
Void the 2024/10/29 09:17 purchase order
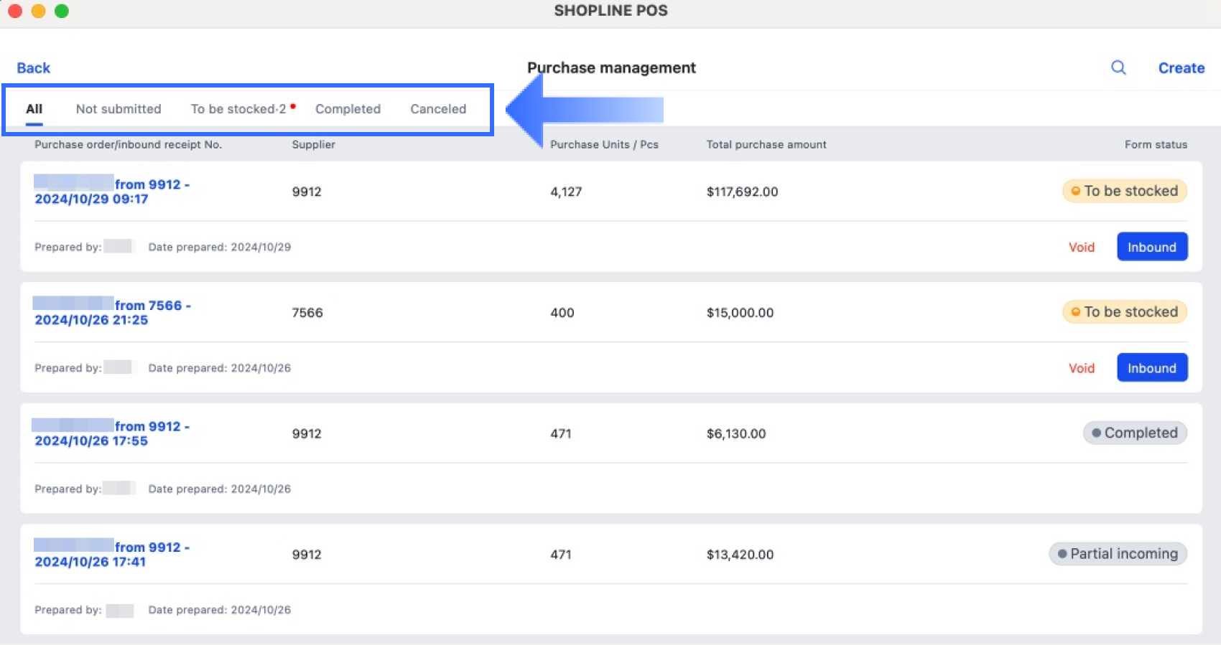(x=1081, y=248)
